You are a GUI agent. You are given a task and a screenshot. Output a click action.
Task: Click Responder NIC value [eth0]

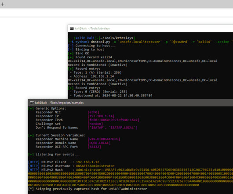pyautogui.click(x=93, y=112)
